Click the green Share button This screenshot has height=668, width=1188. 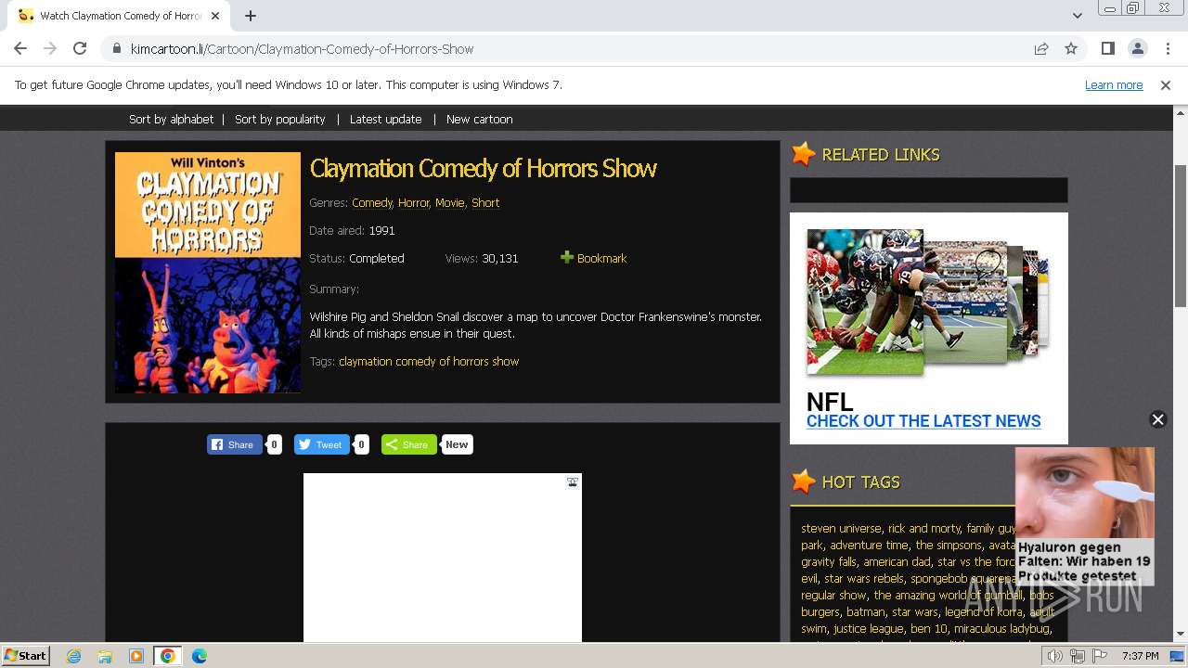[x=408, y=444]
